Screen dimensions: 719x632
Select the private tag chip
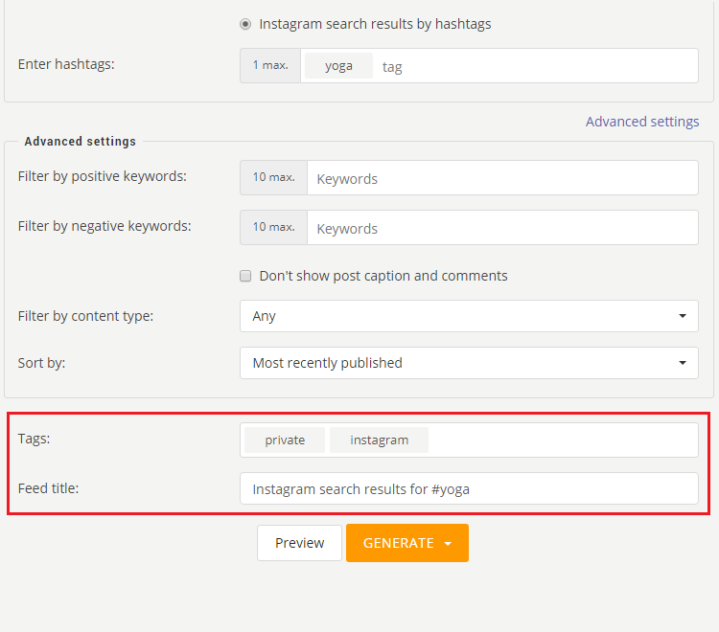285,440
